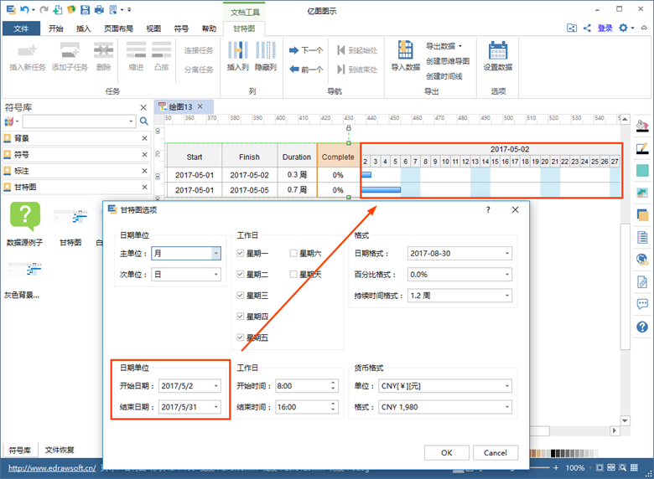The height and width of the screenshot is (479, 654).
Task: Open the help question mark sidebar icon
Action: pos(642,327)
